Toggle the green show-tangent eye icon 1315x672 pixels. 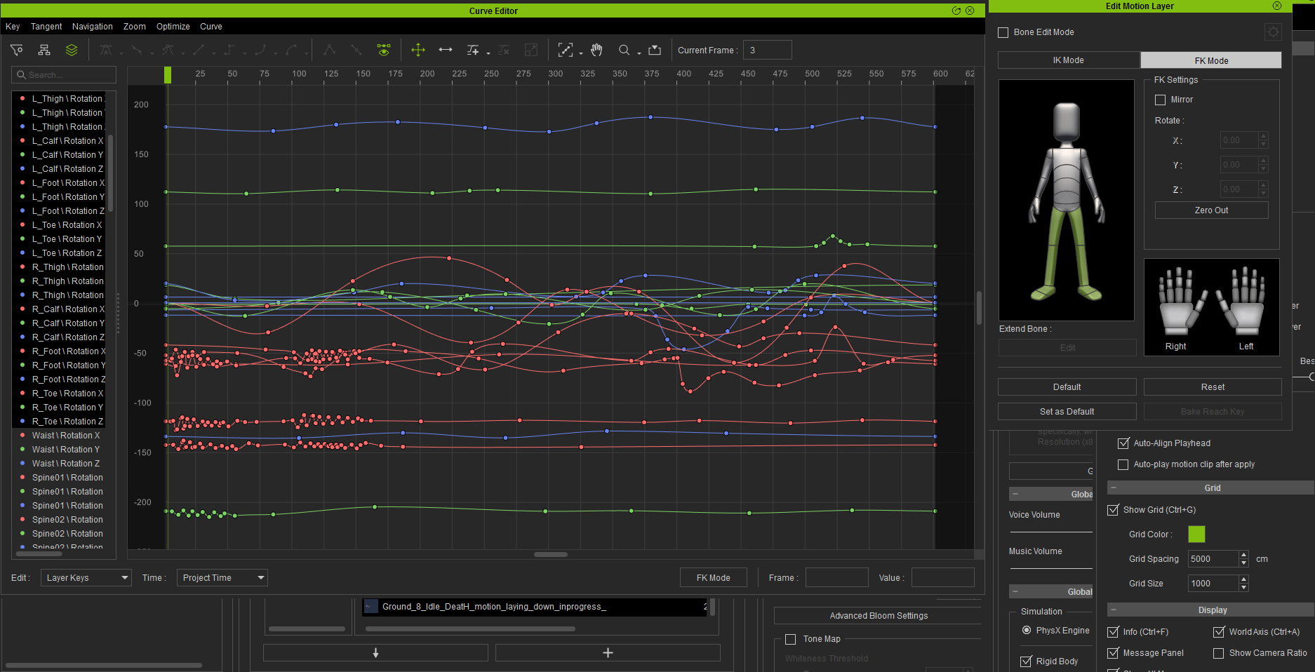pos(383,50)
